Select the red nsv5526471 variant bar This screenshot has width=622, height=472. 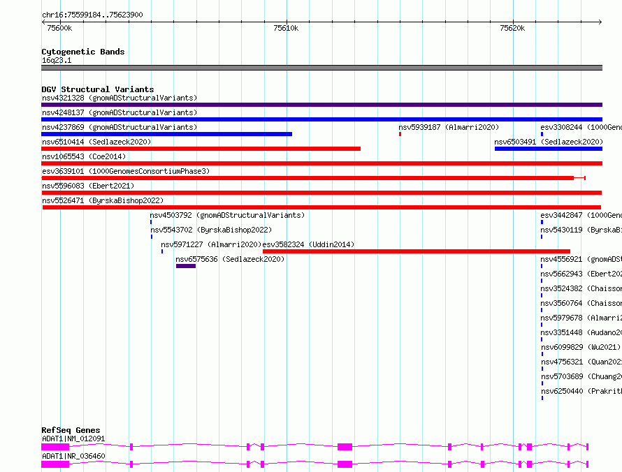click(321, 207)
